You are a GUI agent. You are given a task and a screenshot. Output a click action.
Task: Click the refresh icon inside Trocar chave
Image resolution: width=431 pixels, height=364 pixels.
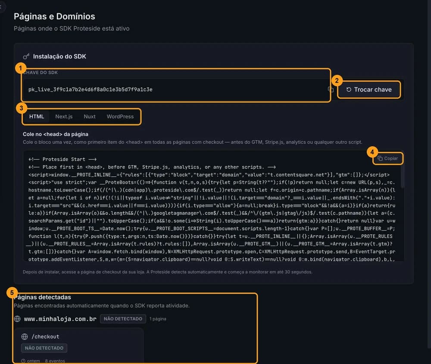pos(349,89)
